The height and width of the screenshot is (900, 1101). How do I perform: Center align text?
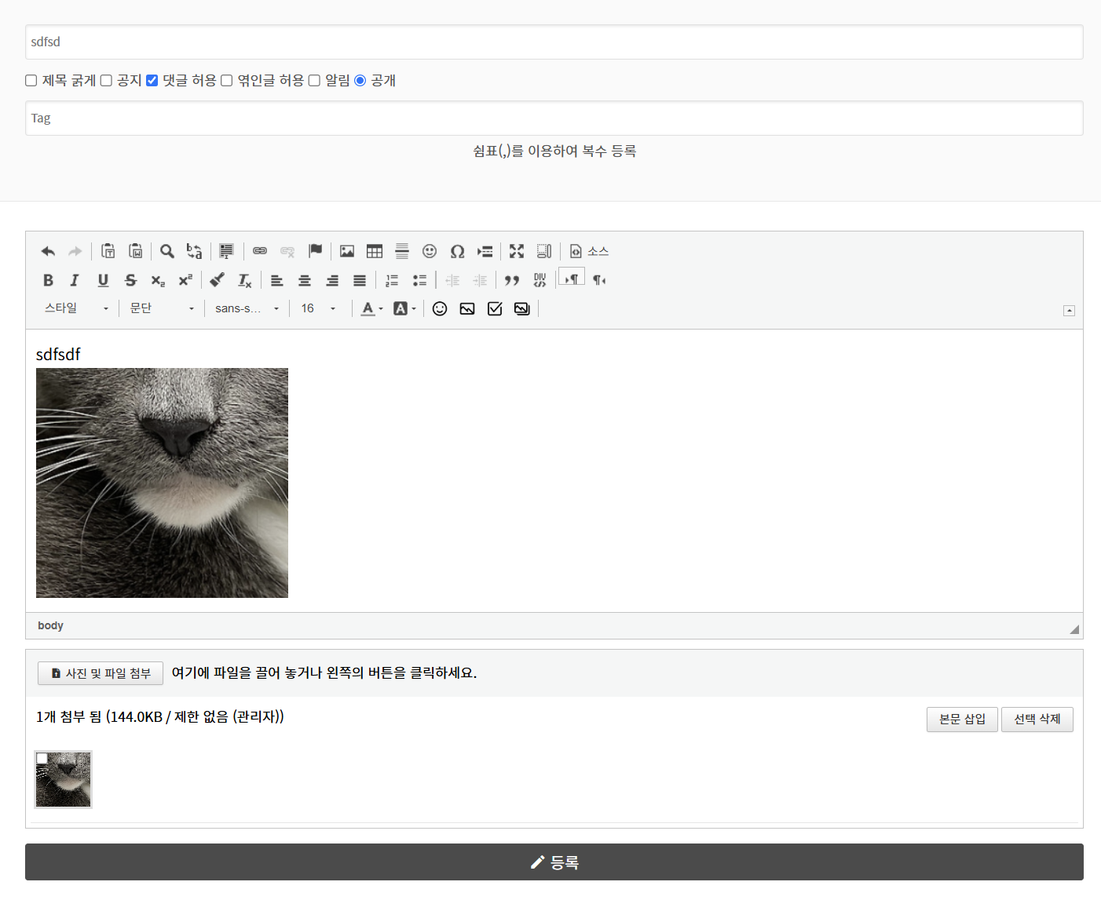coord(305,280)
